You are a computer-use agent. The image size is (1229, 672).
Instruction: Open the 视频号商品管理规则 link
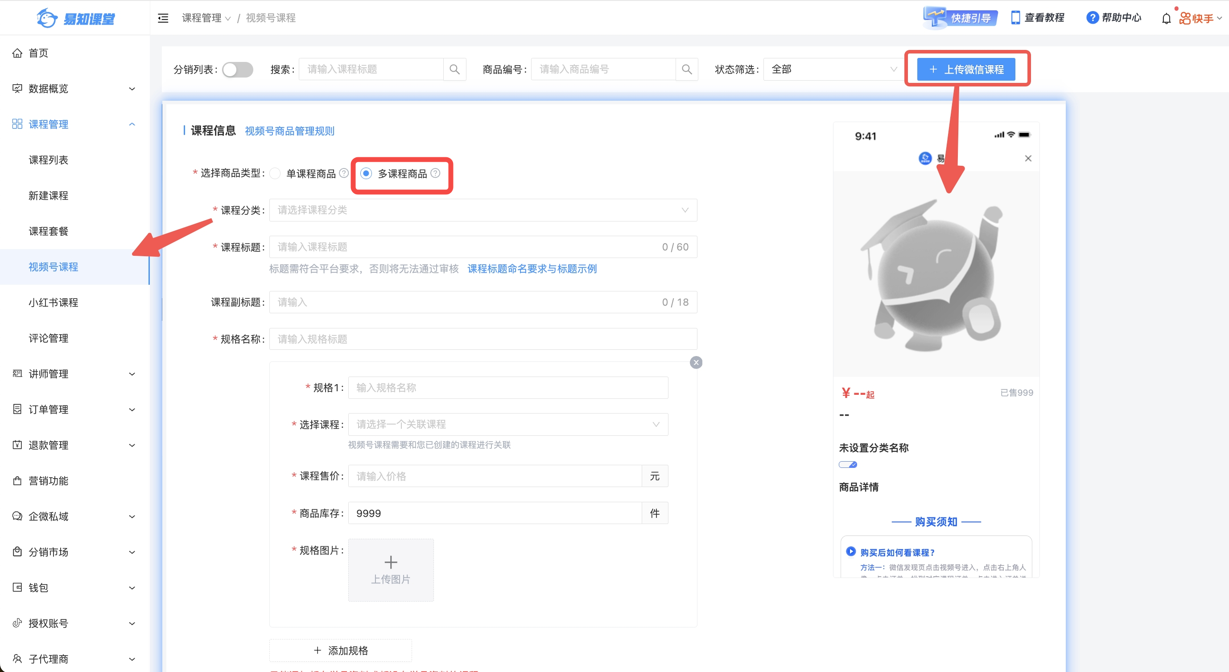tap(289, 131)
